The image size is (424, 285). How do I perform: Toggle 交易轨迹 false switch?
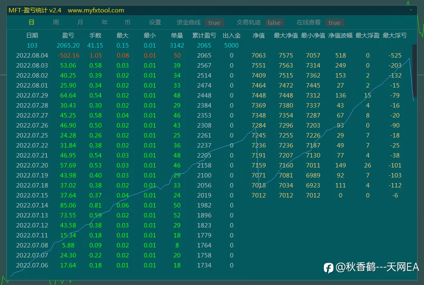[274, 23]
